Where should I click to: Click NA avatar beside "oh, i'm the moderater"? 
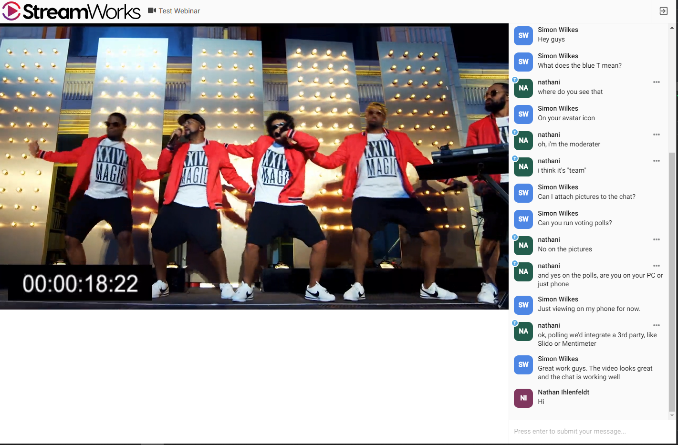pos(523,140)
